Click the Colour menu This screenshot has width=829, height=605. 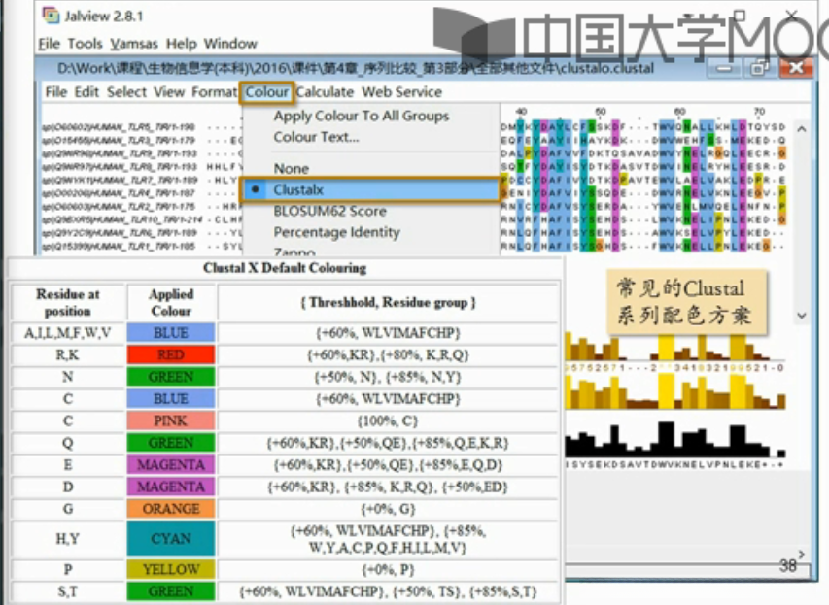(267, 92)
